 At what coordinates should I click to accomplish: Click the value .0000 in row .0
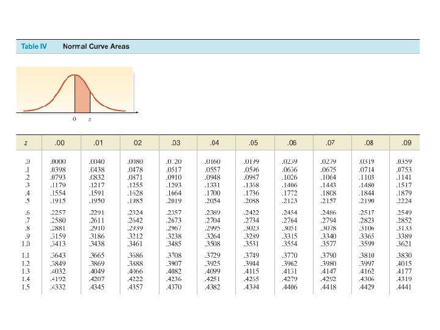(x=58, y=161)
